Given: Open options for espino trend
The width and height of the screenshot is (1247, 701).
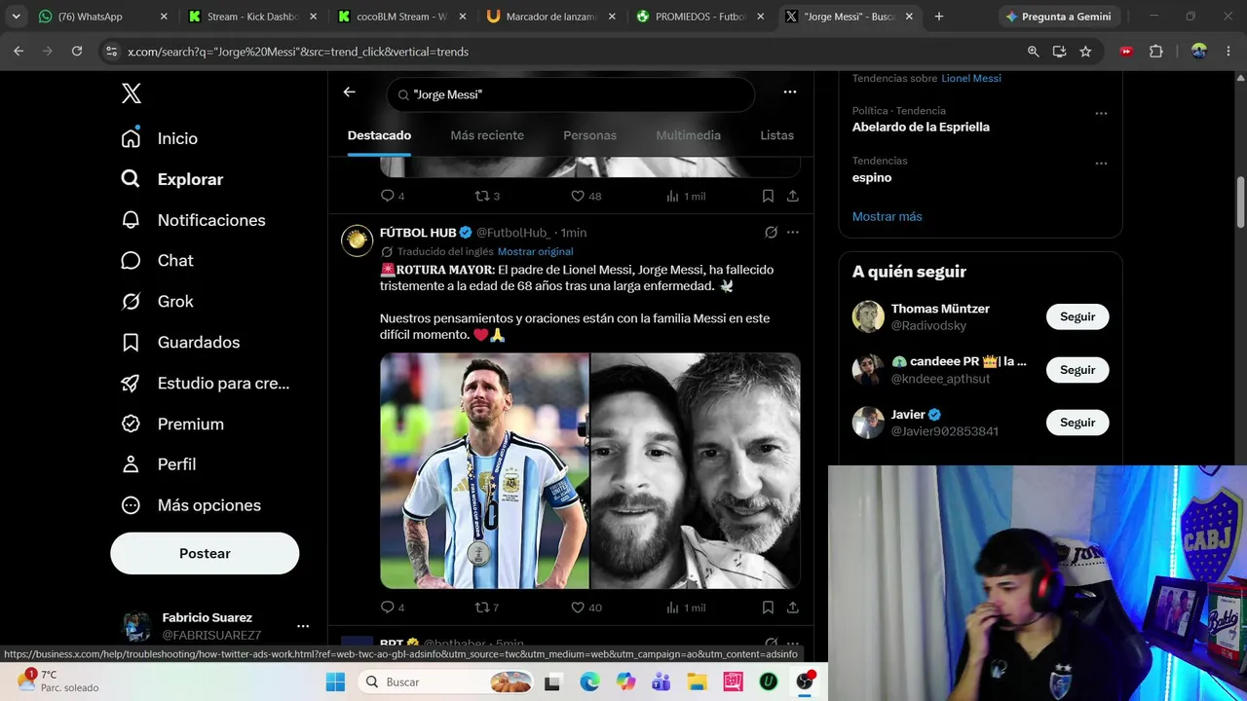Looking at the screenshot, I should 1101,164.
